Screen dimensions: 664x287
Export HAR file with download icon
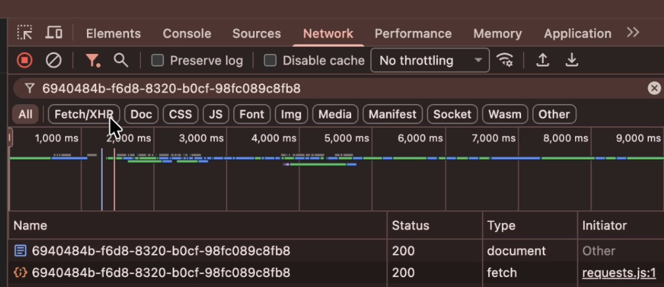[572, 61]
